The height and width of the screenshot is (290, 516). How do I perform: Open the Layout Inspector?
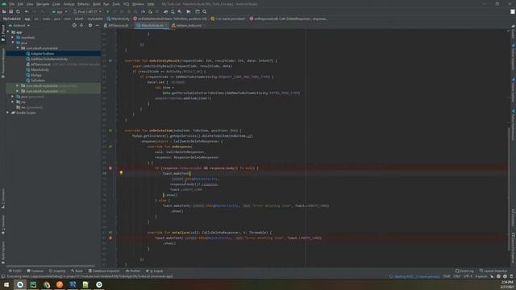tap(493, 271)
